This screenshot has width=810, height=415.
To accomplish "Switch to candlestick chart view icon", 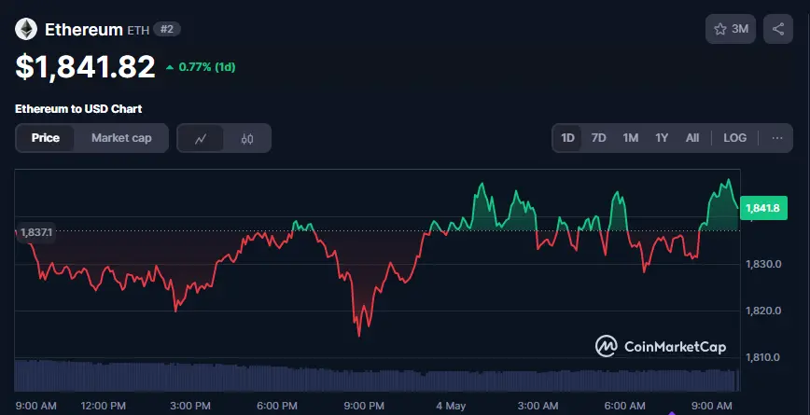I will (x=247, y=138).
